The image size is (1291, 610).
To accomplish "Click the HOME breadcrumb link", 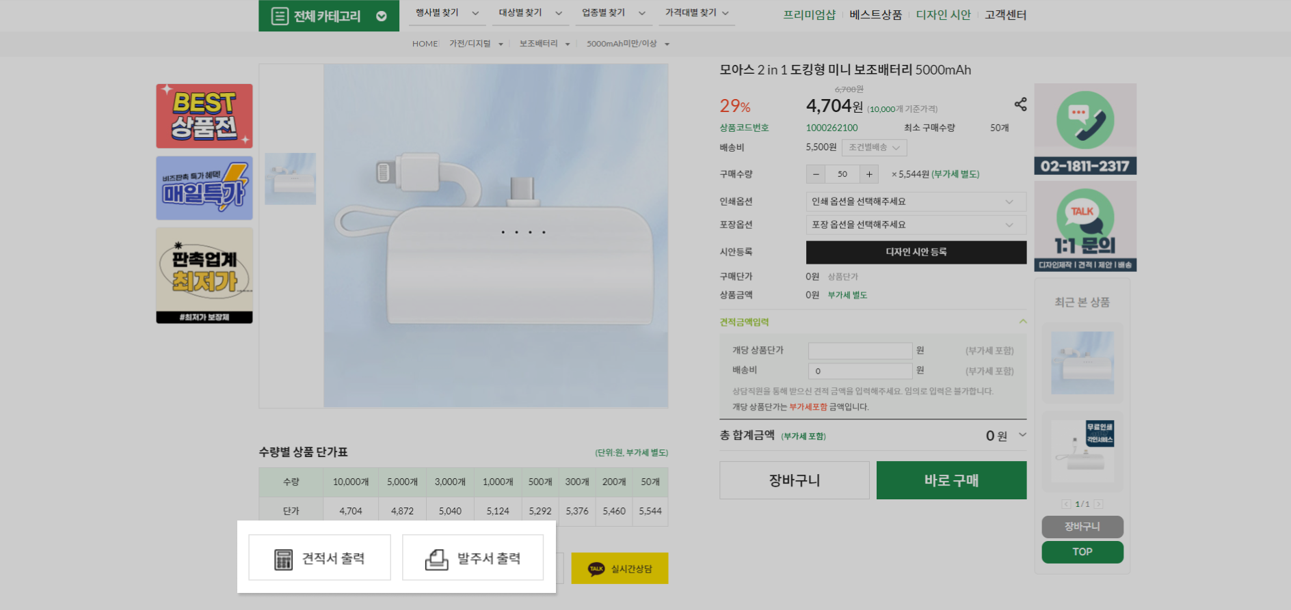I will [425, 44].
